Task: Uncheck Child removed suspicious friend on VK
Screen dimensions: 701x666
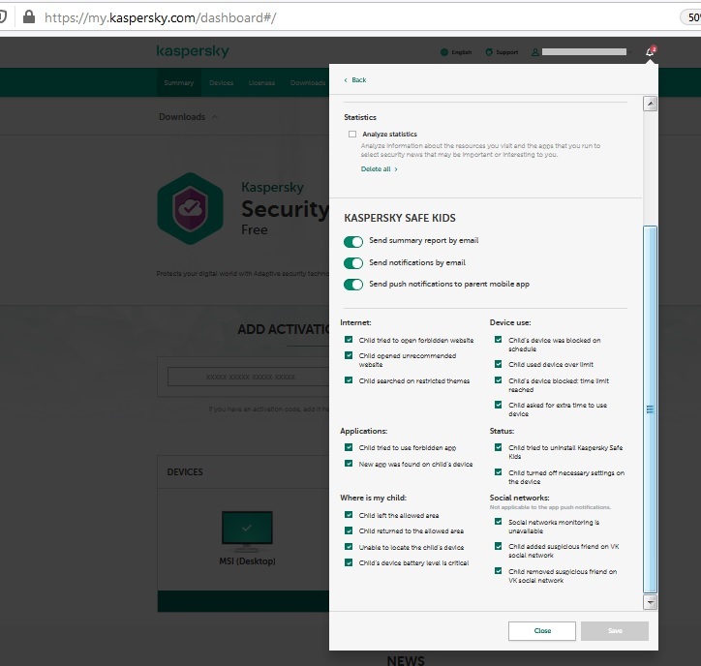Action: tap(498, 571)
